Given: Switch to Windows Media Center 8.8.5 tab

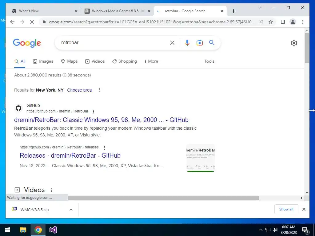Looking at the screenshot, I should pos(118,11).
